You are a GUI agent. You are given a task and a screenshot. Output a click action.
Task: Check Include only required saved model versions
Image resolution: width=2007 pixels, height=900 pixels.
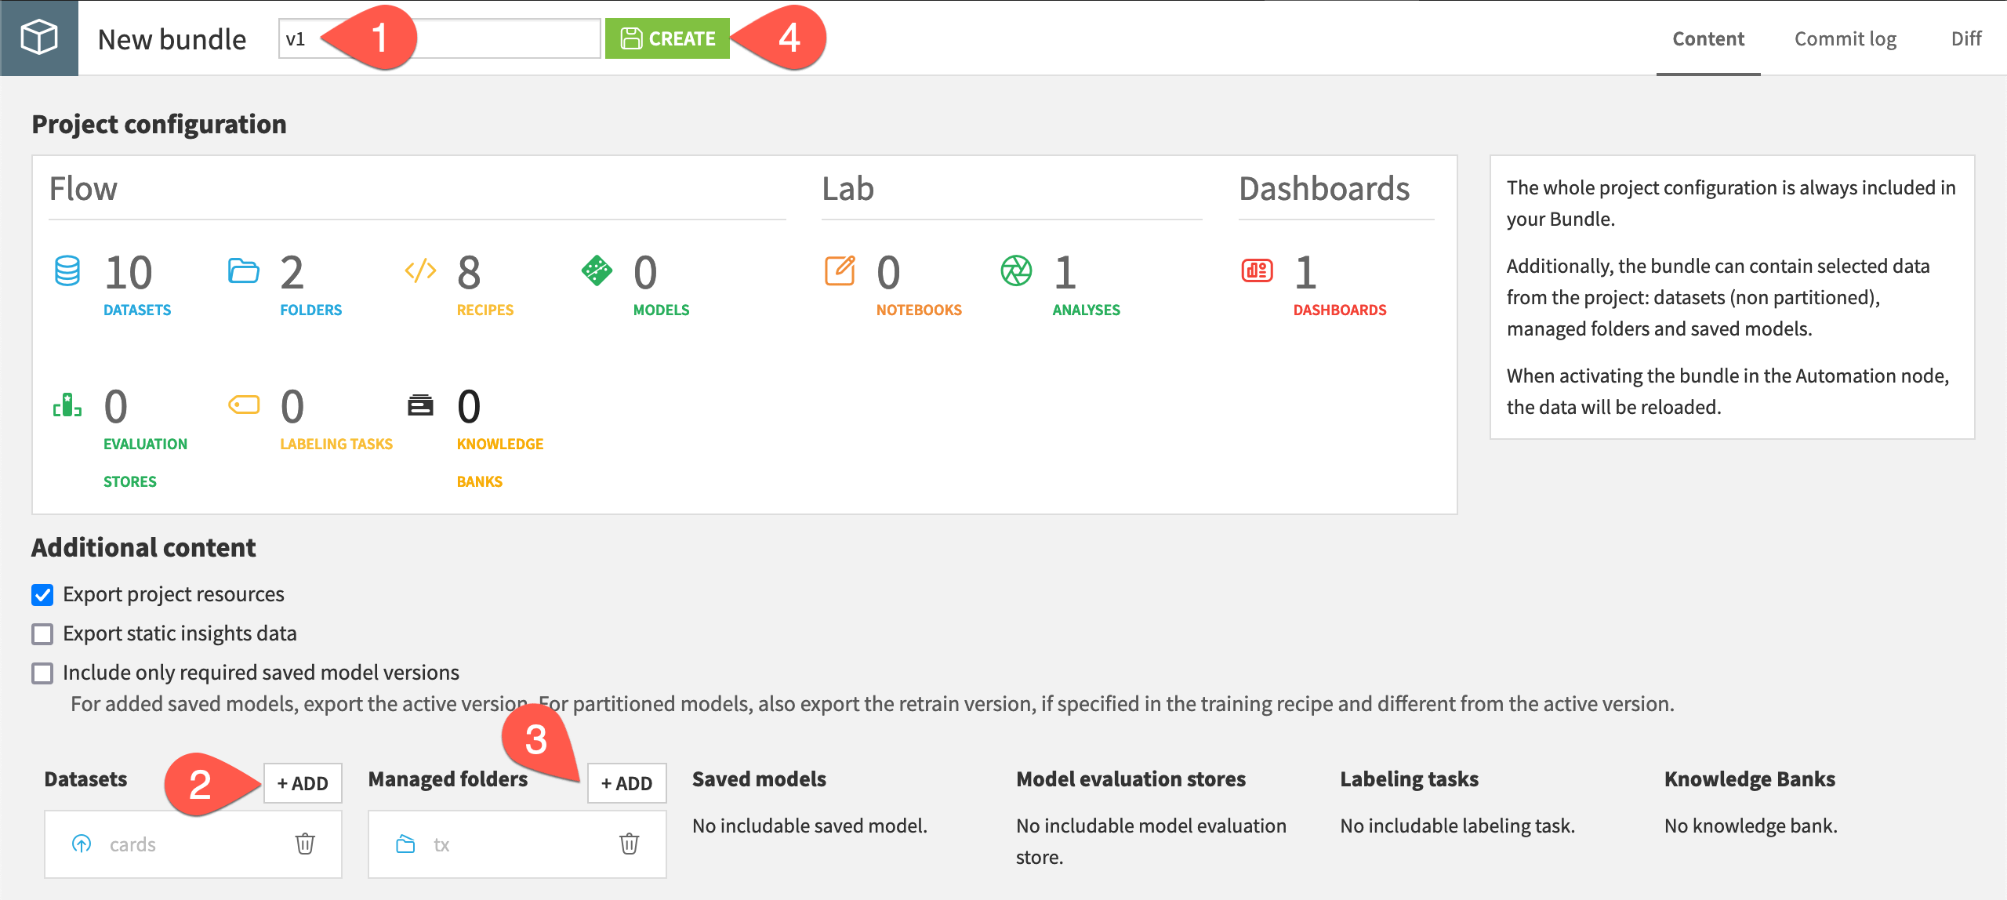pyautogui.click(x=42, y=673)
